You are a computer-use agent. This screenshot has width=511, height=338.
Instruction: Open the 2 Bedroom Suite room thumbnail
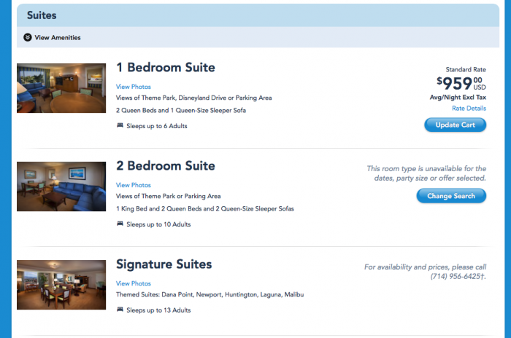[61, 186]
